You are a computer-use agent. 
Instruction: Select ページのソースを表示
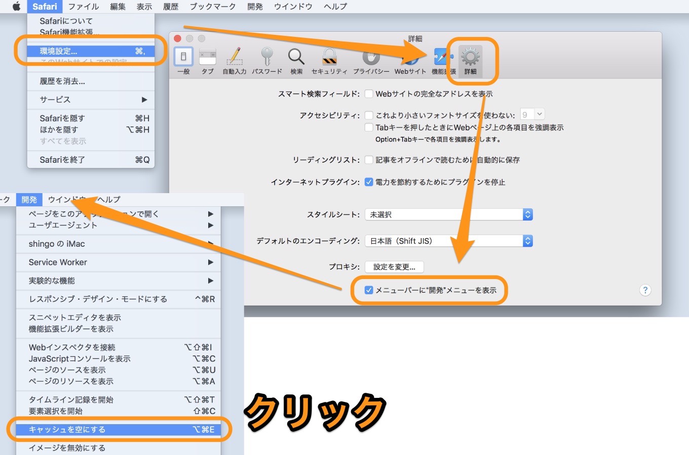click(x=119, y=370)
